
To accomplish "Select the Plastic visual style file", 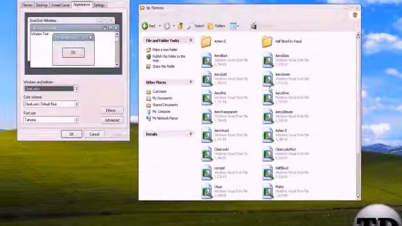I will click(286, 191).
